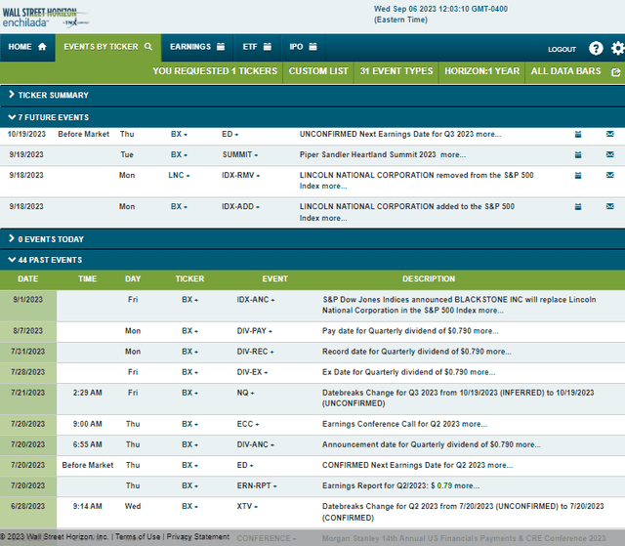The height and width of the screenshot is (546, 625).
Task: Open the XTV event dropdown
Action: click(x=247, y=507)
